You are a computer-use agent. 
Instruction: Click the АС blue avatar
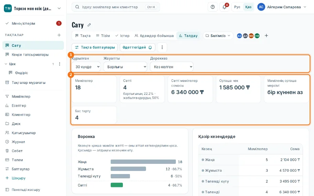[x=239, y=36]
